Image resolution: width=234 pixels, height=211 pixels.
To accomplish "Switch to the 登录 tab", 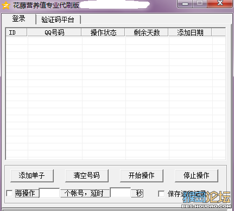I will (18, 18).
